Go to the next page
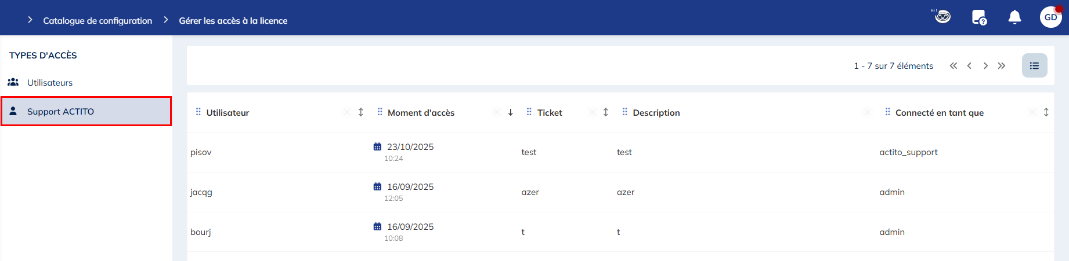The image size is (1069, 261). tap(985, 66)
